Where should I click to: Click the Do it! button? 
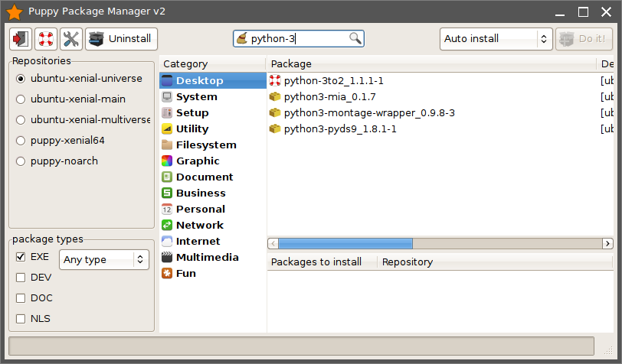pyautogui.click(x=584, y=39)
